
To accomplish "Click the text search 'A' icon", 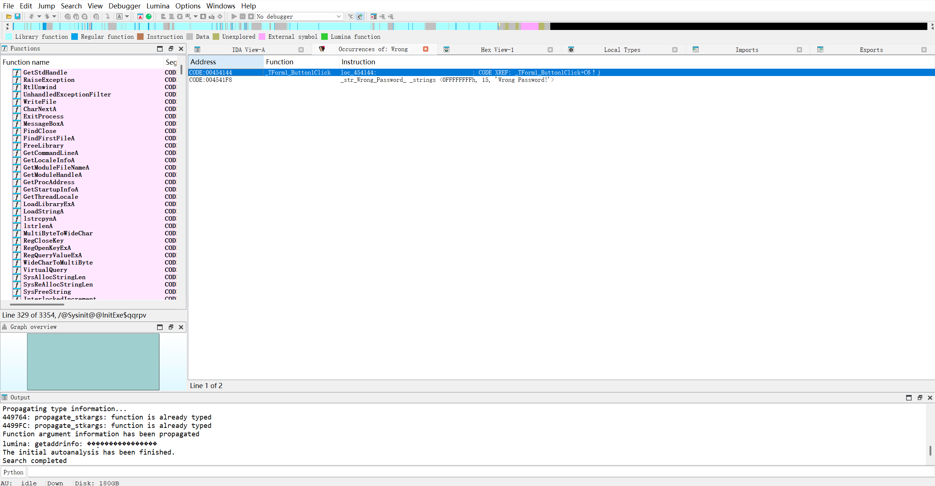I will tap(119, 16).
